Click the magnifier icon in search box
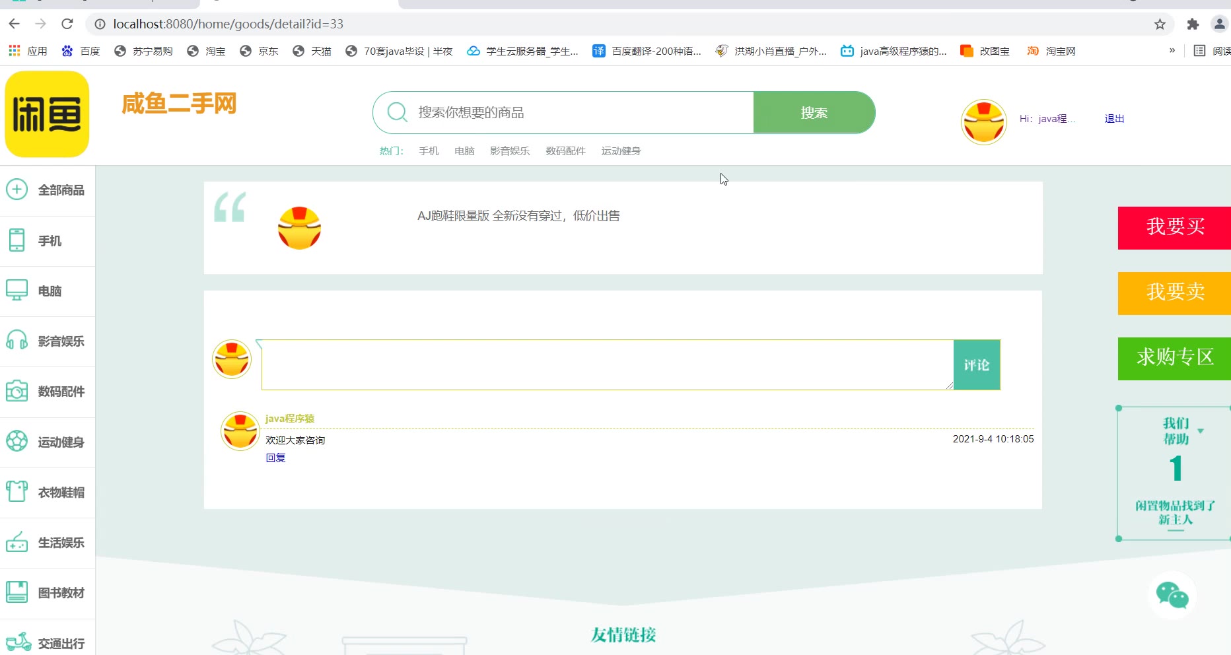Viewport: 1231px width, 655px height. pos(397,112)
